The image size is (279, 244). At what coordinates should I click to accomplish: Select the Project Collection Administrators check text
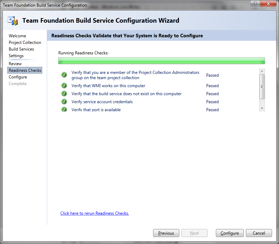click(135, 75)
